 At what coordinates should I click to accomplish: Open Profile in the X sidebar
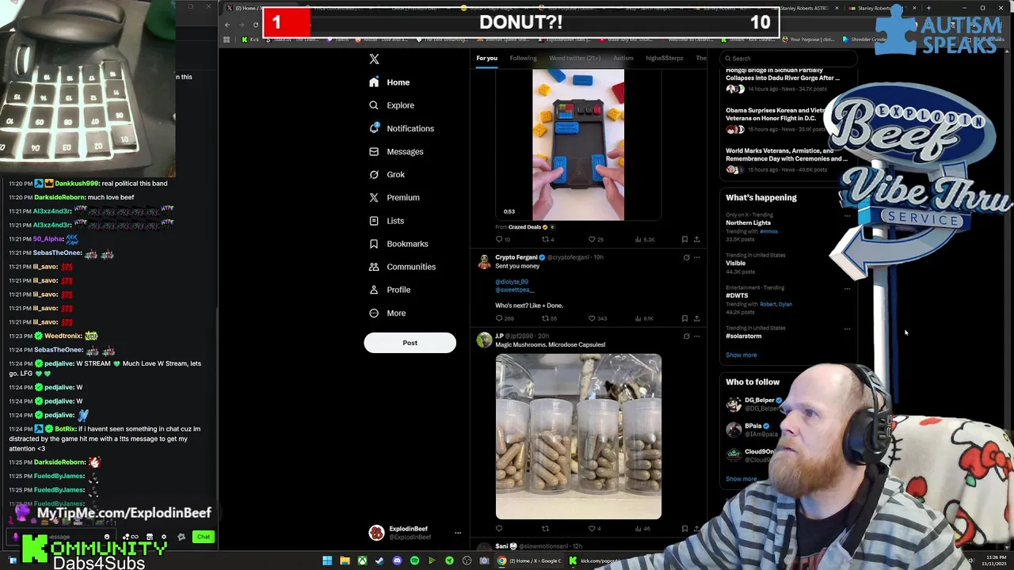pos(390,290)
